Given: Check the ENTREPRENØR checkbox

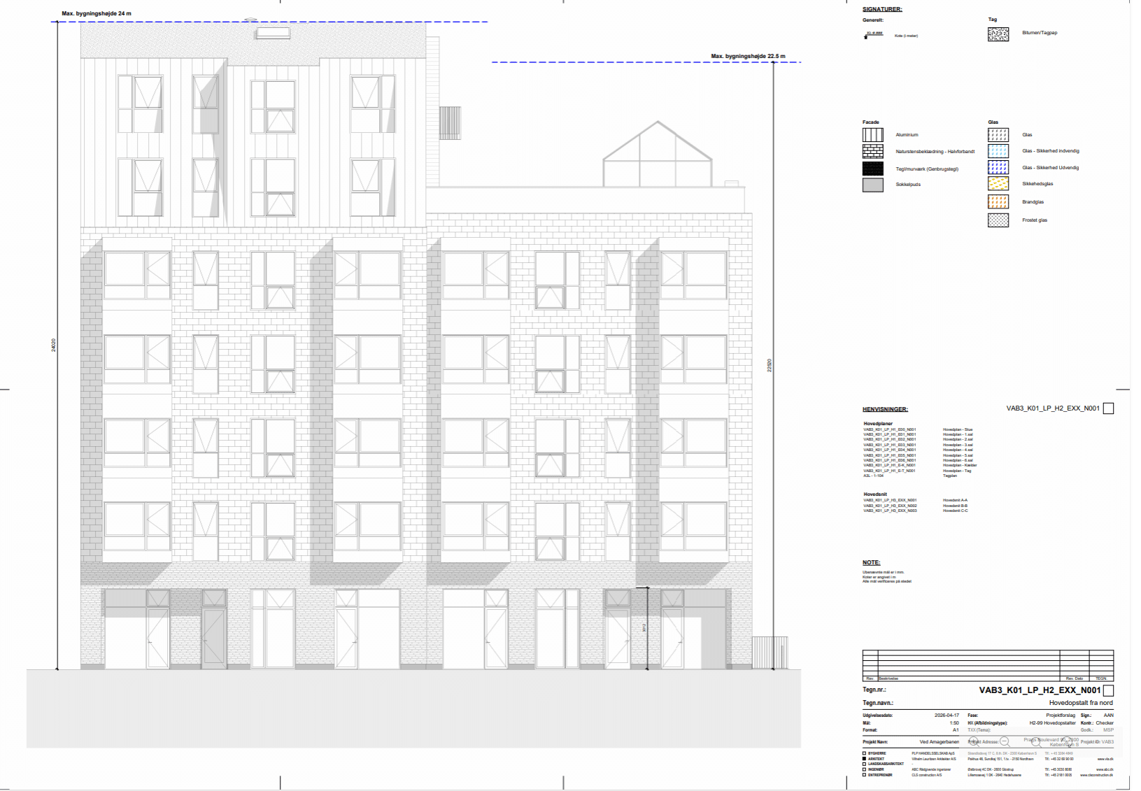Looking at the screenshot, I should [865, 775].
